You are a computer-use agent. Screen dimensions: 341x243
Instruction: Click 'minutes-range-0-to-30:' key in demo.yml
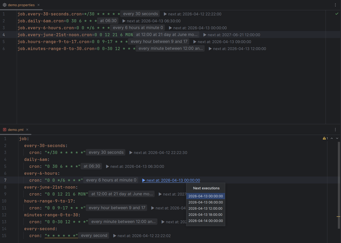point(52,215)
